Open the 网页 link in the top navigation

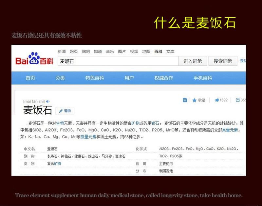click(74, 52)
